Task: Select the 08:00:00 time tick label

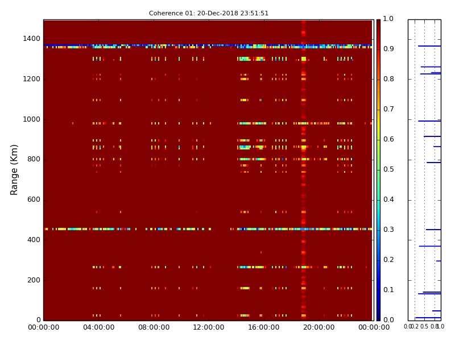Action: point(154,327)
